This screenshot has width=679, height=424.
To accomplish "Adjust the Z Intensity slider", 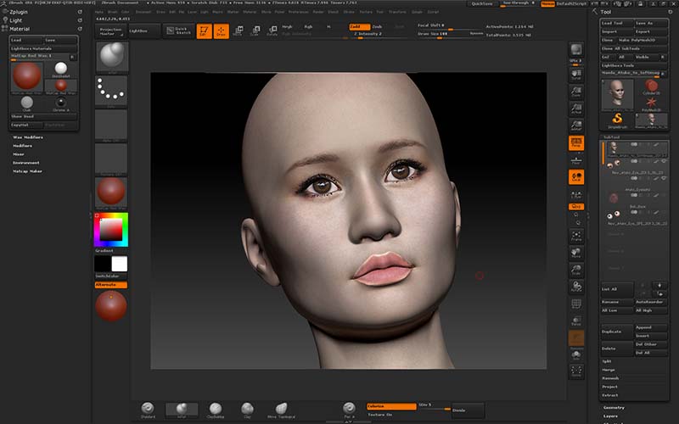I will [x=368, y=34].
